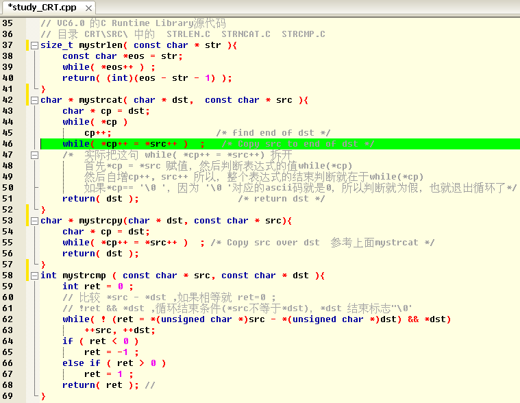This screenshot has height=403, width=520.
Task: Click the 'else if ( ret > 0 )' line
Action: coord(114,363)
